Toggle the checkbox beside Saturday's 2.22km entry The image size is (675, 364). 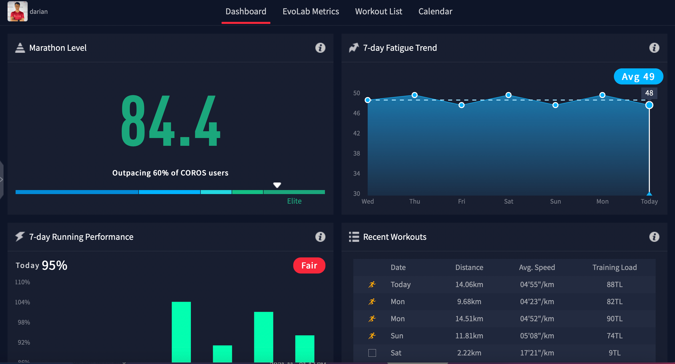point(372,353)
